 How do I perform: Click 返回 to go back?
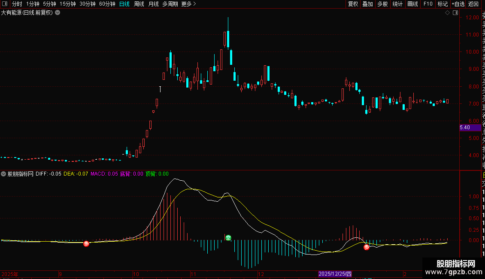point(473,4)
